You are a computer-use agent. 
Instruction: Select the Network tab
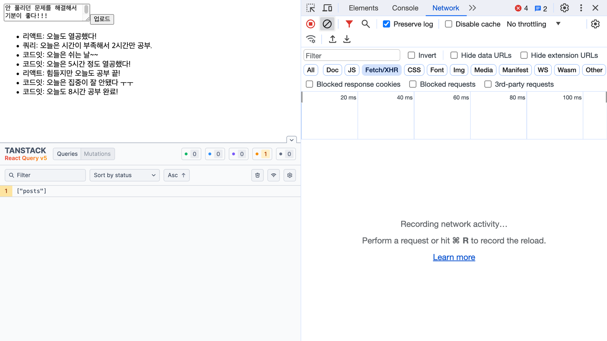coord(446,8)
